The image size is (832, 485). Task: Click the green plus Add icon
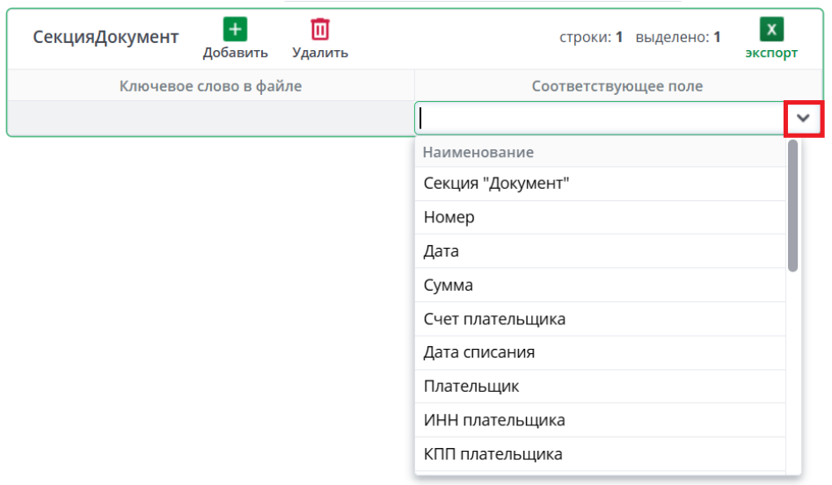pos(235,30)
